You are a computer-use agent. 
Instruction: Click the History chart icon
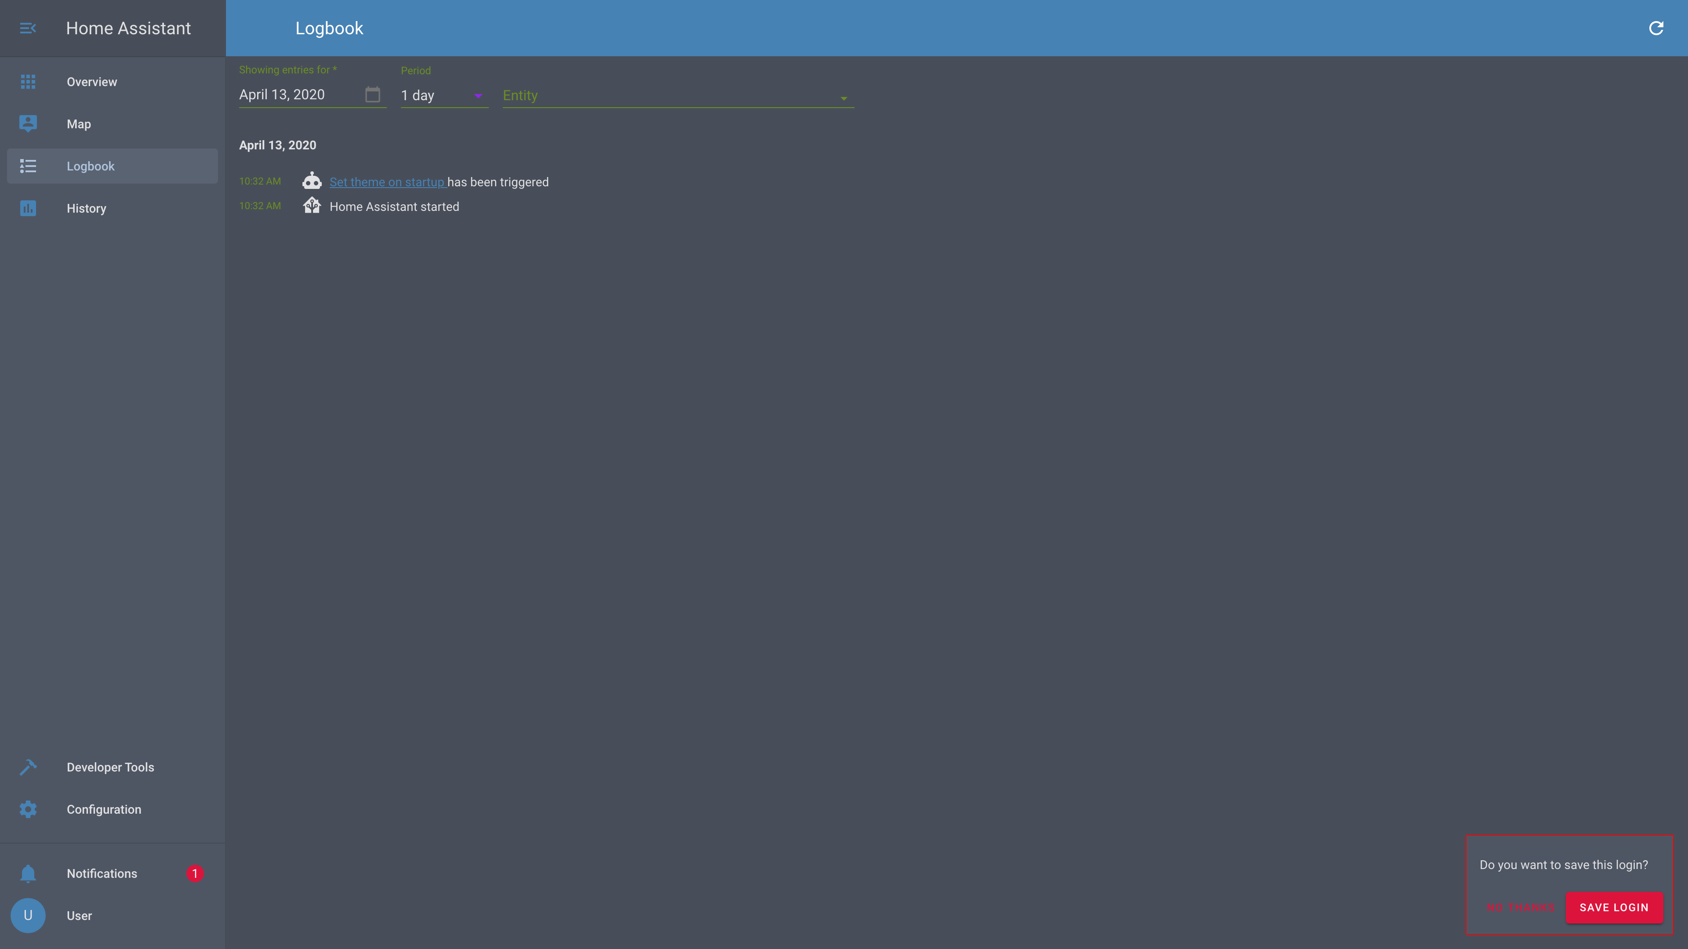coord(28,208)
